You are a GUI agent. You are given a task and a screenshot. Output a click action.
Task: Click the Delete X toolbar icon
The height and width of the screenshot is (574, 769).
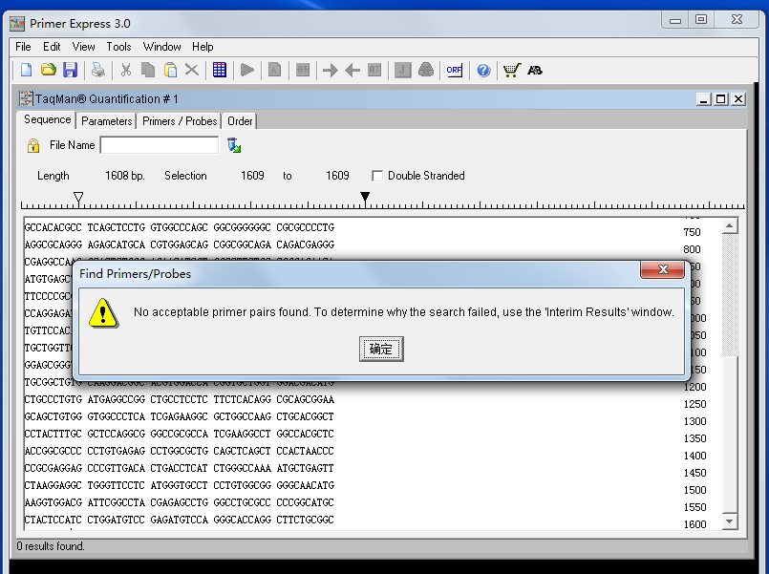(x=192, y=70)
